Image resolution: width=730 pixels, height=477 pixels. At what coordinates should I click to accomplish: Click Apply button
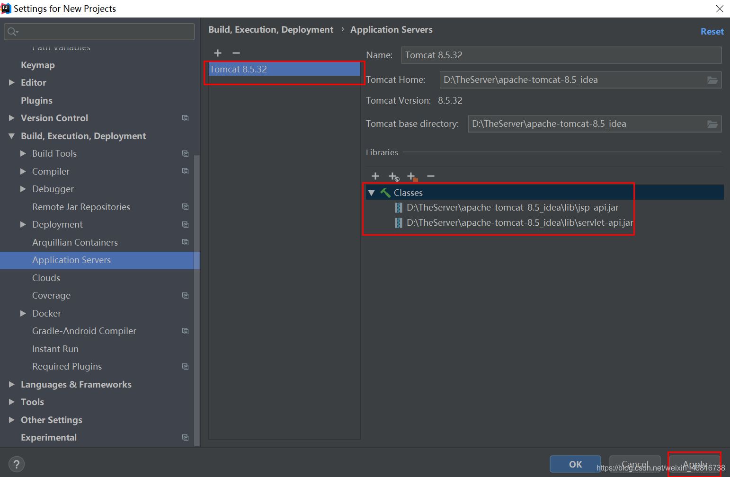pos(694,464)
